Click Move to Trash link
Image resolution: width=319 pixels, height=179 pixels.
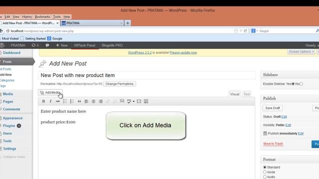pos(273,144)
